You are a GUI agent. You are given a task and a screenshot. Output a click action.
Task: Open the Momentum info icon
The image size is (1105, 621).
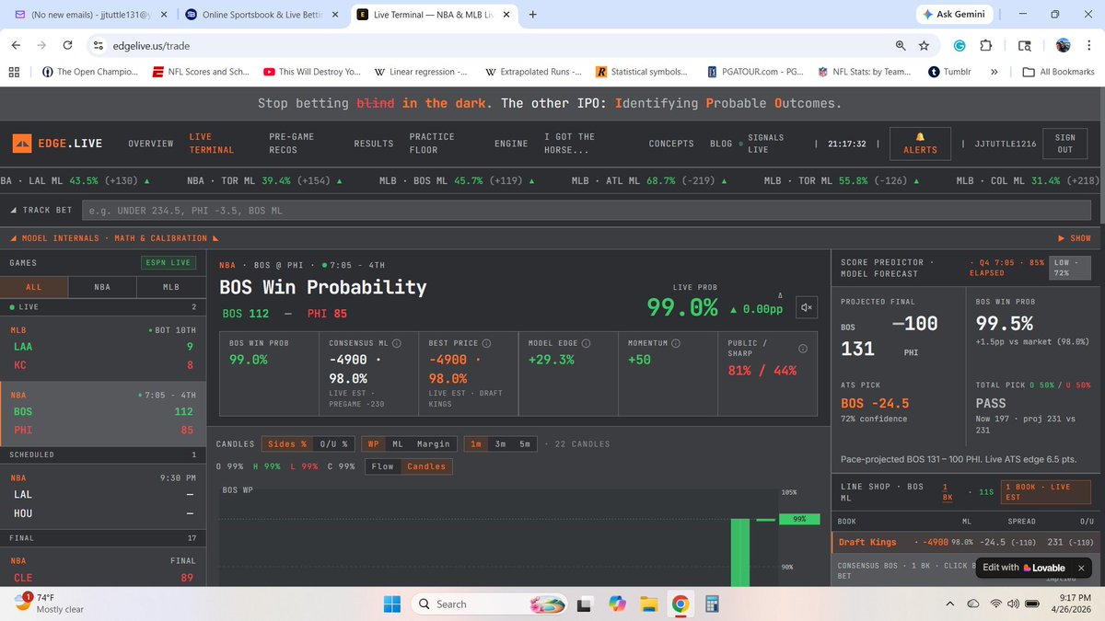[675, 343]
